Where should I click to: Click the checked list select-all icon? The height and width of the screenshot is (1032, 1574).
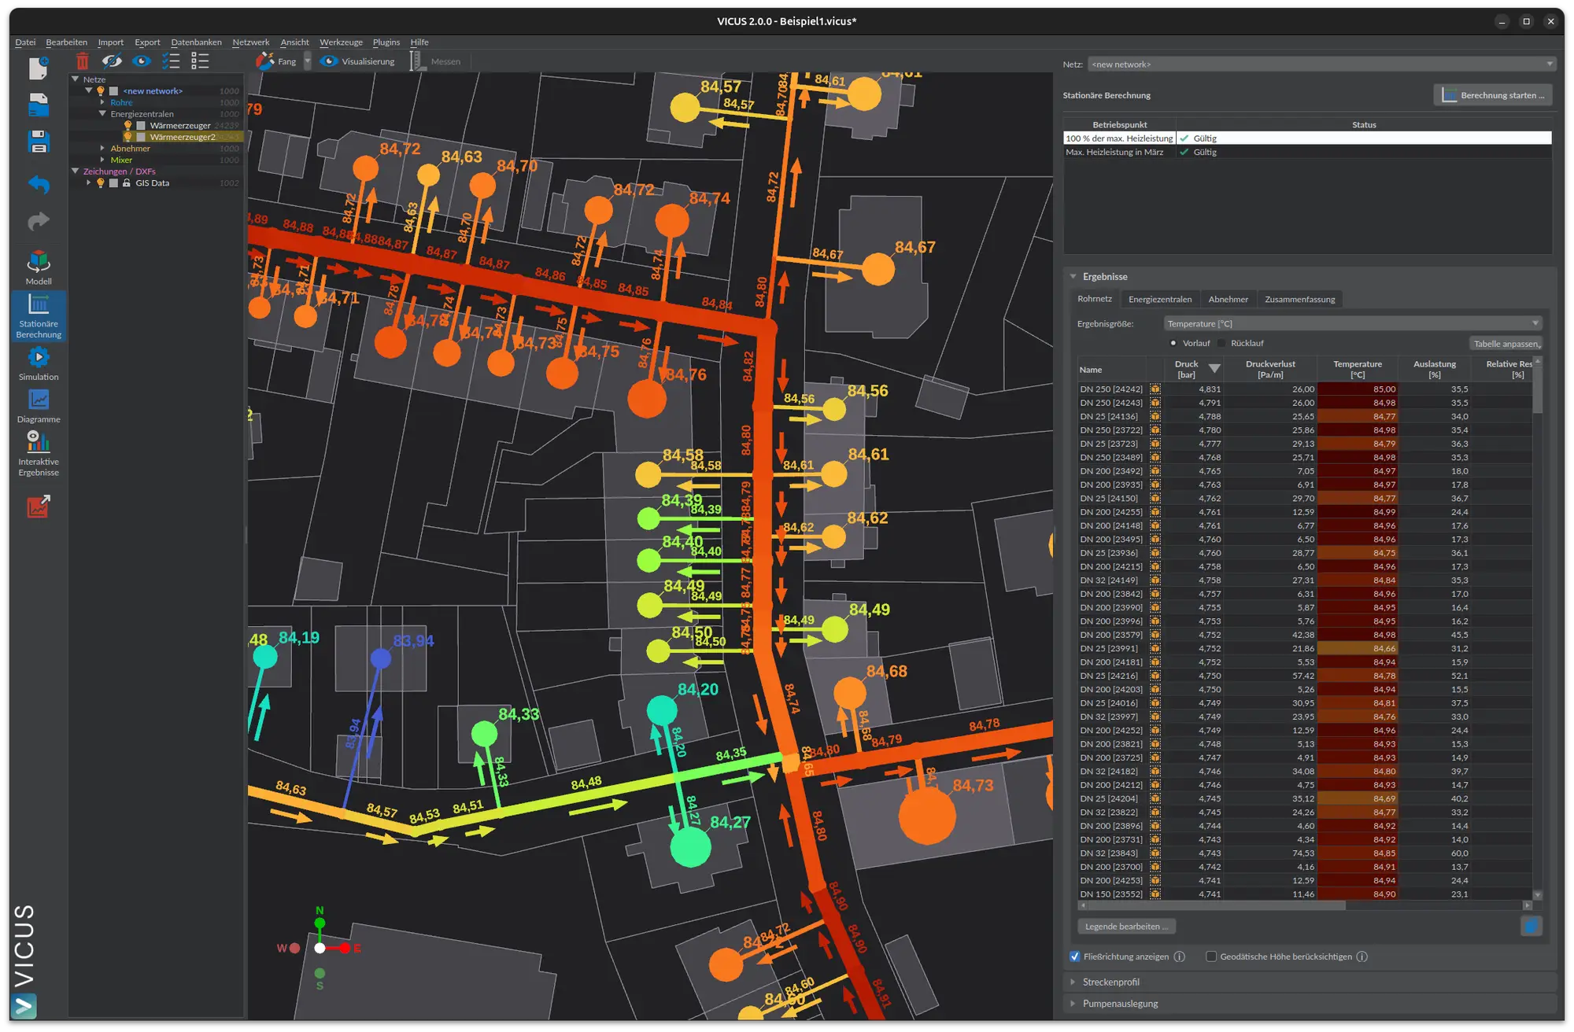point(171,61)
